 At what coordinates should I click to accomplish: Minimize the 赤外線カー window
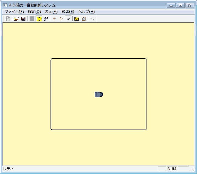[x=171, y=5]
